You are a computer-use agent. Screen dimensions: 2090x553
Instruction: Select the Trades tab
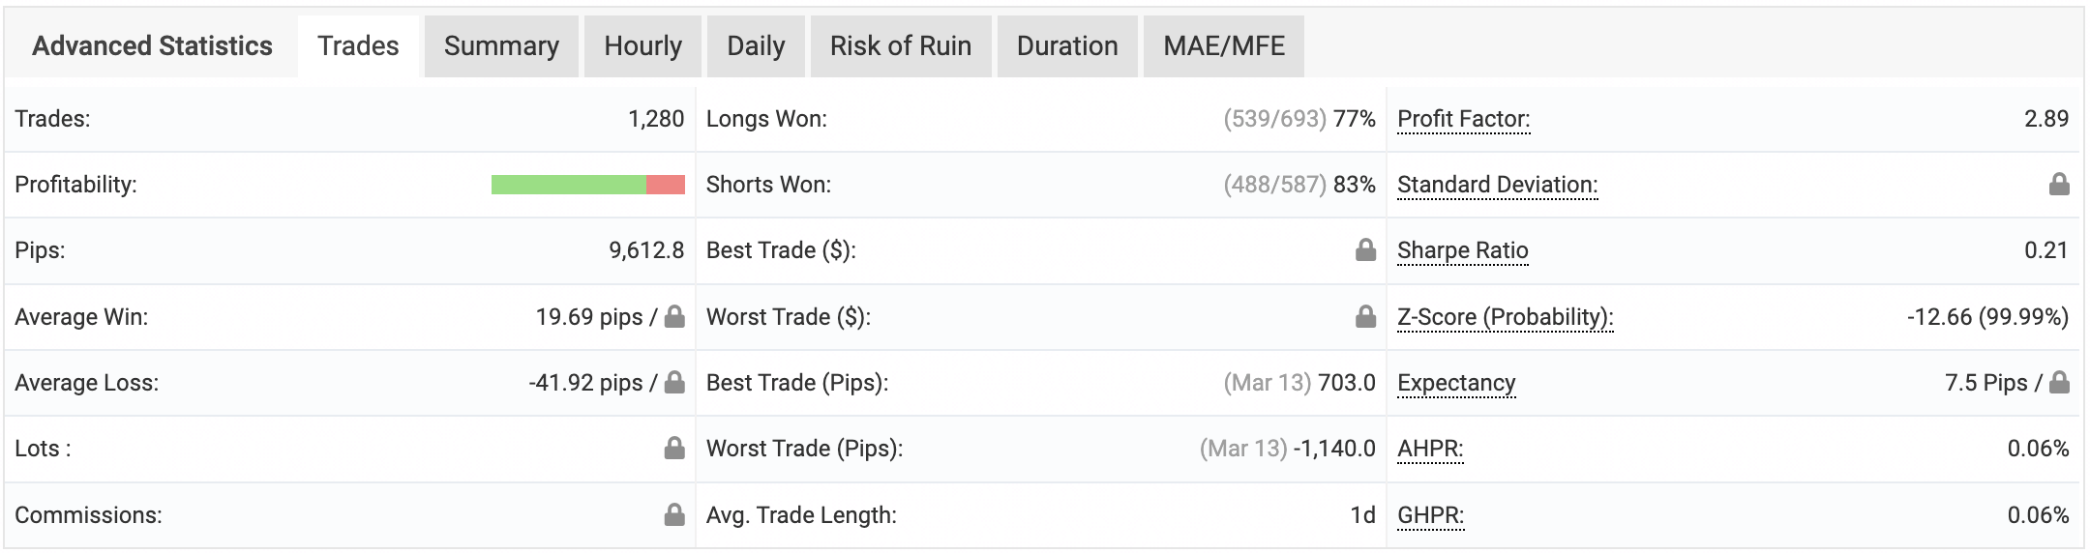(358, 46)
